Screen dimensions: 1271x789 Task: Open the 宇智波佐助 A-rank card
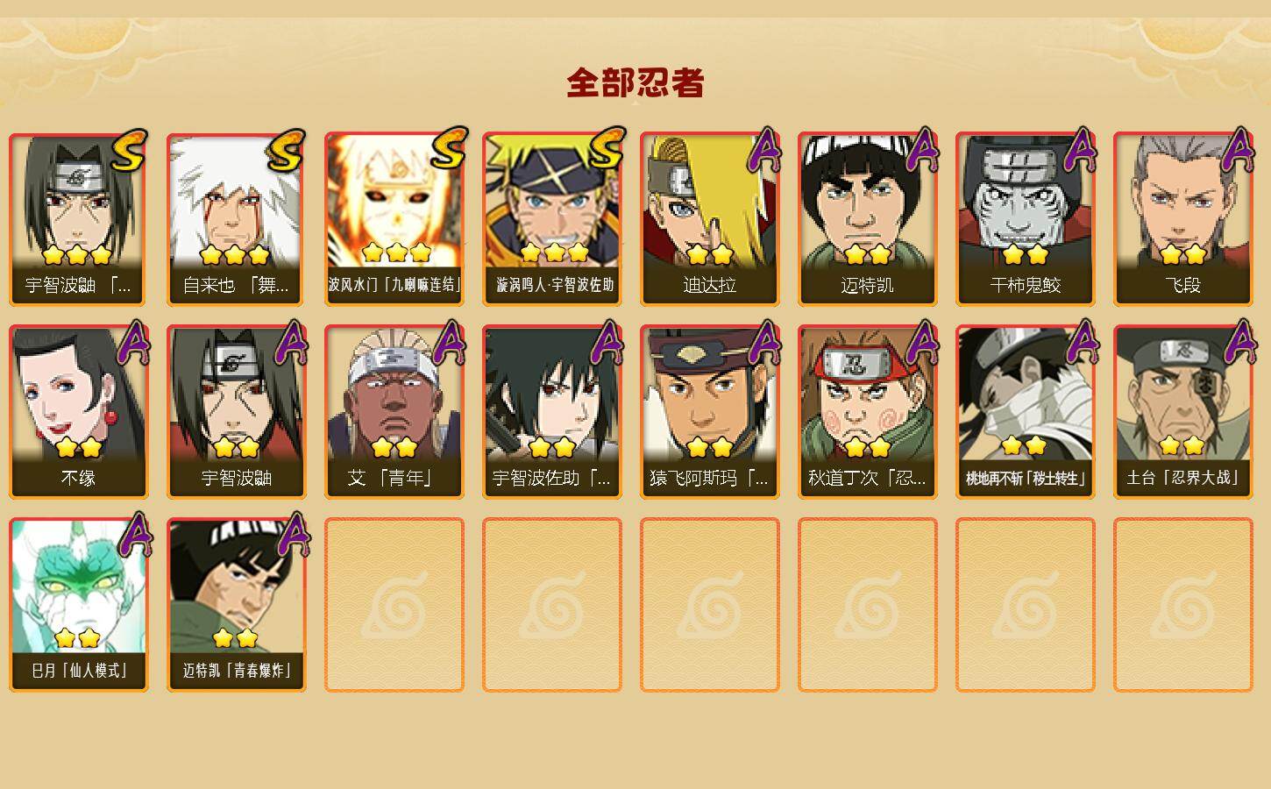point(551,412)
